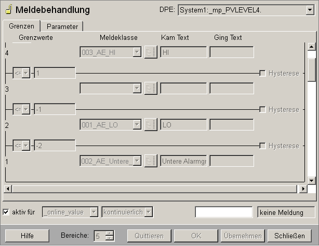
Task: Open the 003_AE_HI Meldeklasse dropdown
Action: pos(137,52)
